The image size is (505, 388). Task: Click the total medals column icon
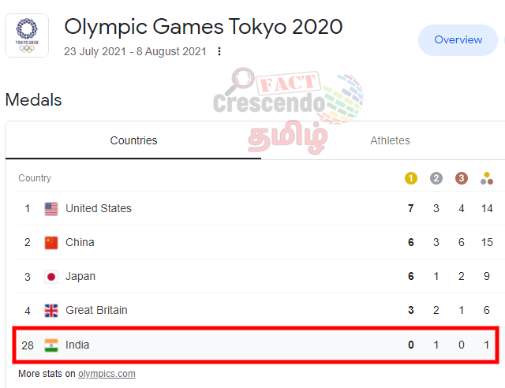tap(487, 178)
